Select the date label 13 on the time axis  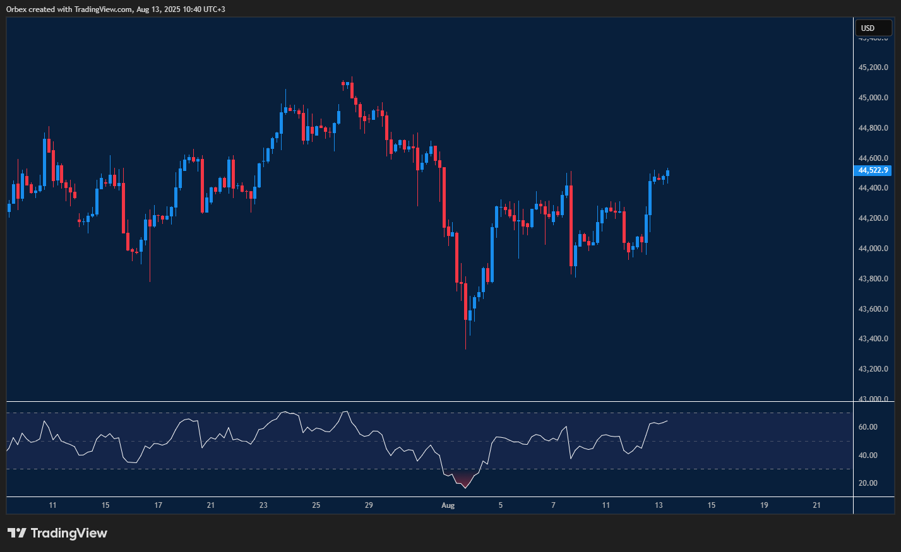point(659,505)
